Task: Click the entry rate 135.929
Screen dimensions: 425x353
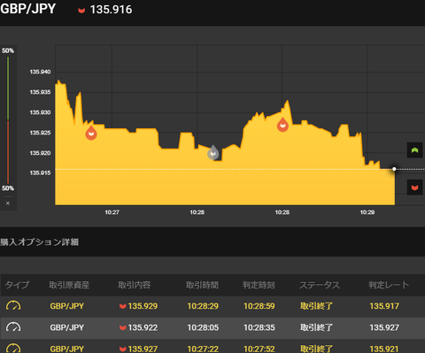Action: pos(143,306)
